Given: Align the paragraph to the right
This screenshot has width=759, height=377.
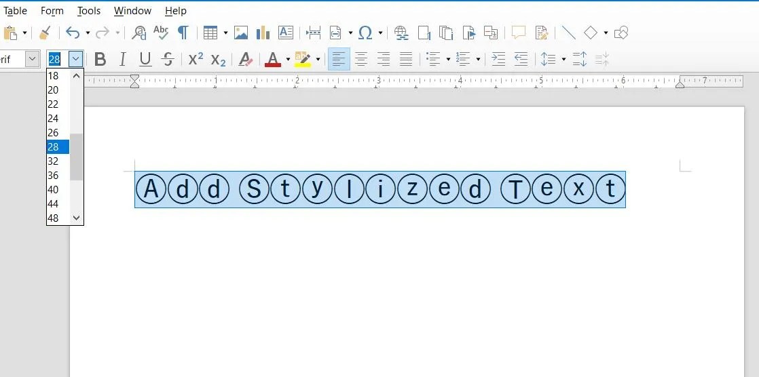Looking at the screenshot, I should click(x=384, y=60).
